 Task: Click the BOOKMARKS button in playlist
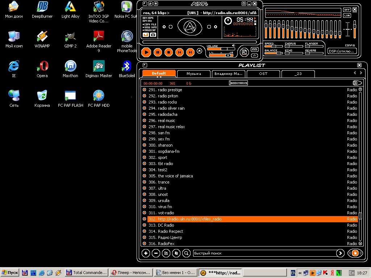238,83
